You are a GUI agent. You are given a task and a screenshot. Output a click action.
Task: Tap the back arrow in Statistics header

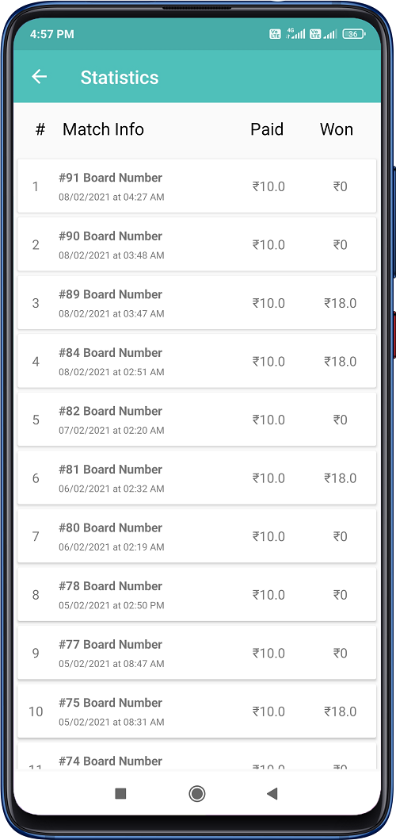39,77
